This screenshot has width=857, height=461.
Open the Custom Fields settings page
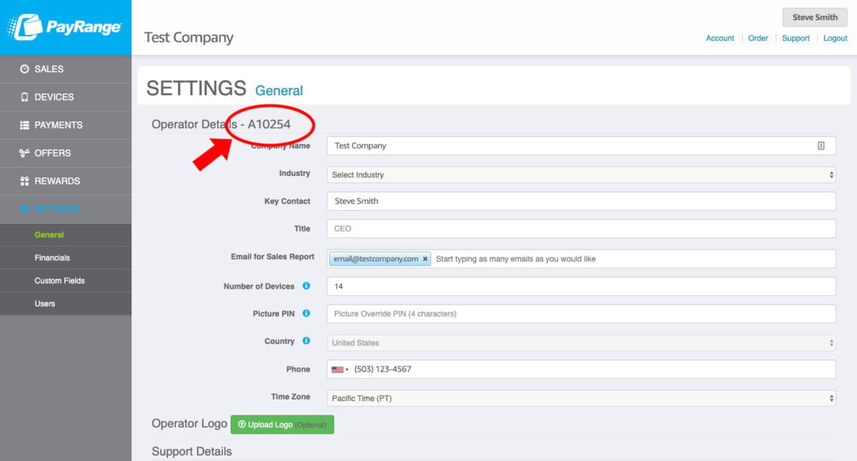(x=59, y=281)
